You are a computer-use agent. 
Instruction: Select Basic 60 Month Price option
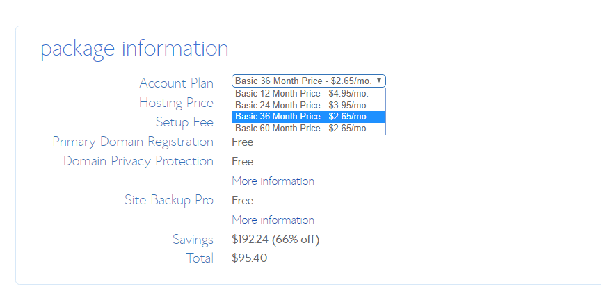click(309, 128)
